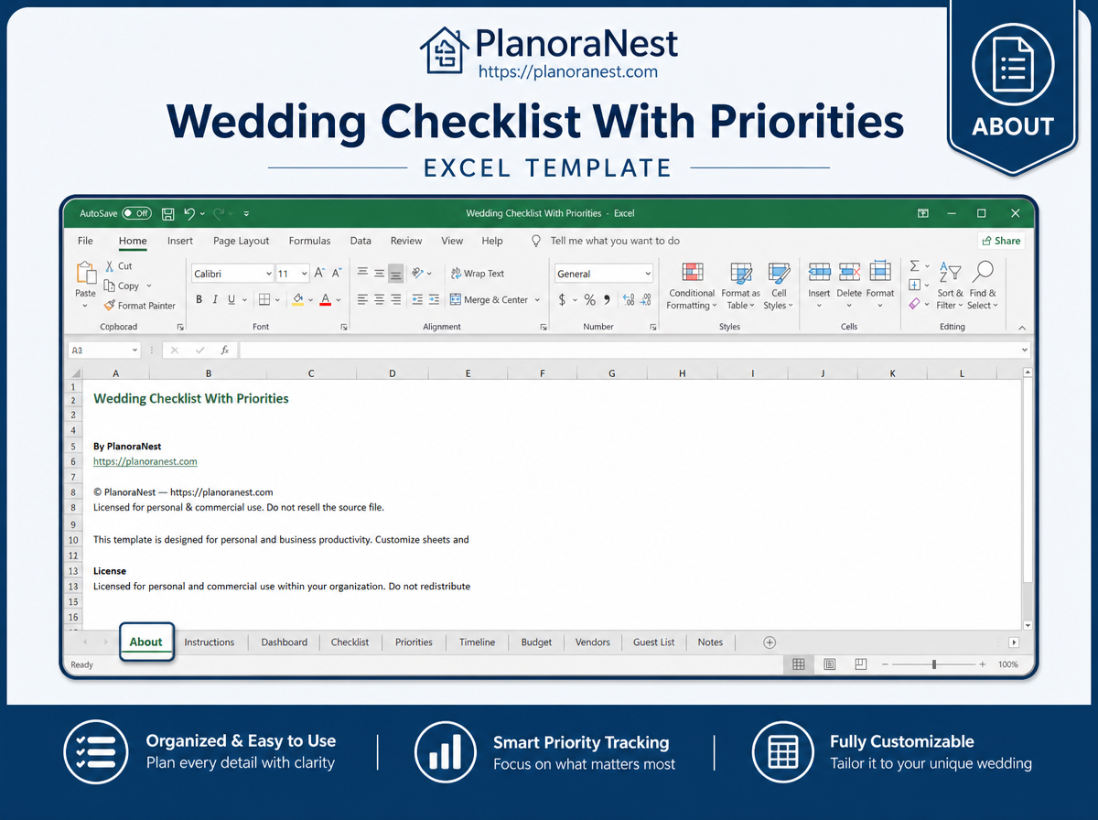The image size is (1098, 820).
Task: Open the Guest List sheet tab
Action: (653, 642)
